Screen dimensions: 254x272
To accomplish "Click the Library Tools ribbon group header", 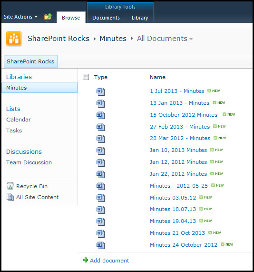I will 120,7.
